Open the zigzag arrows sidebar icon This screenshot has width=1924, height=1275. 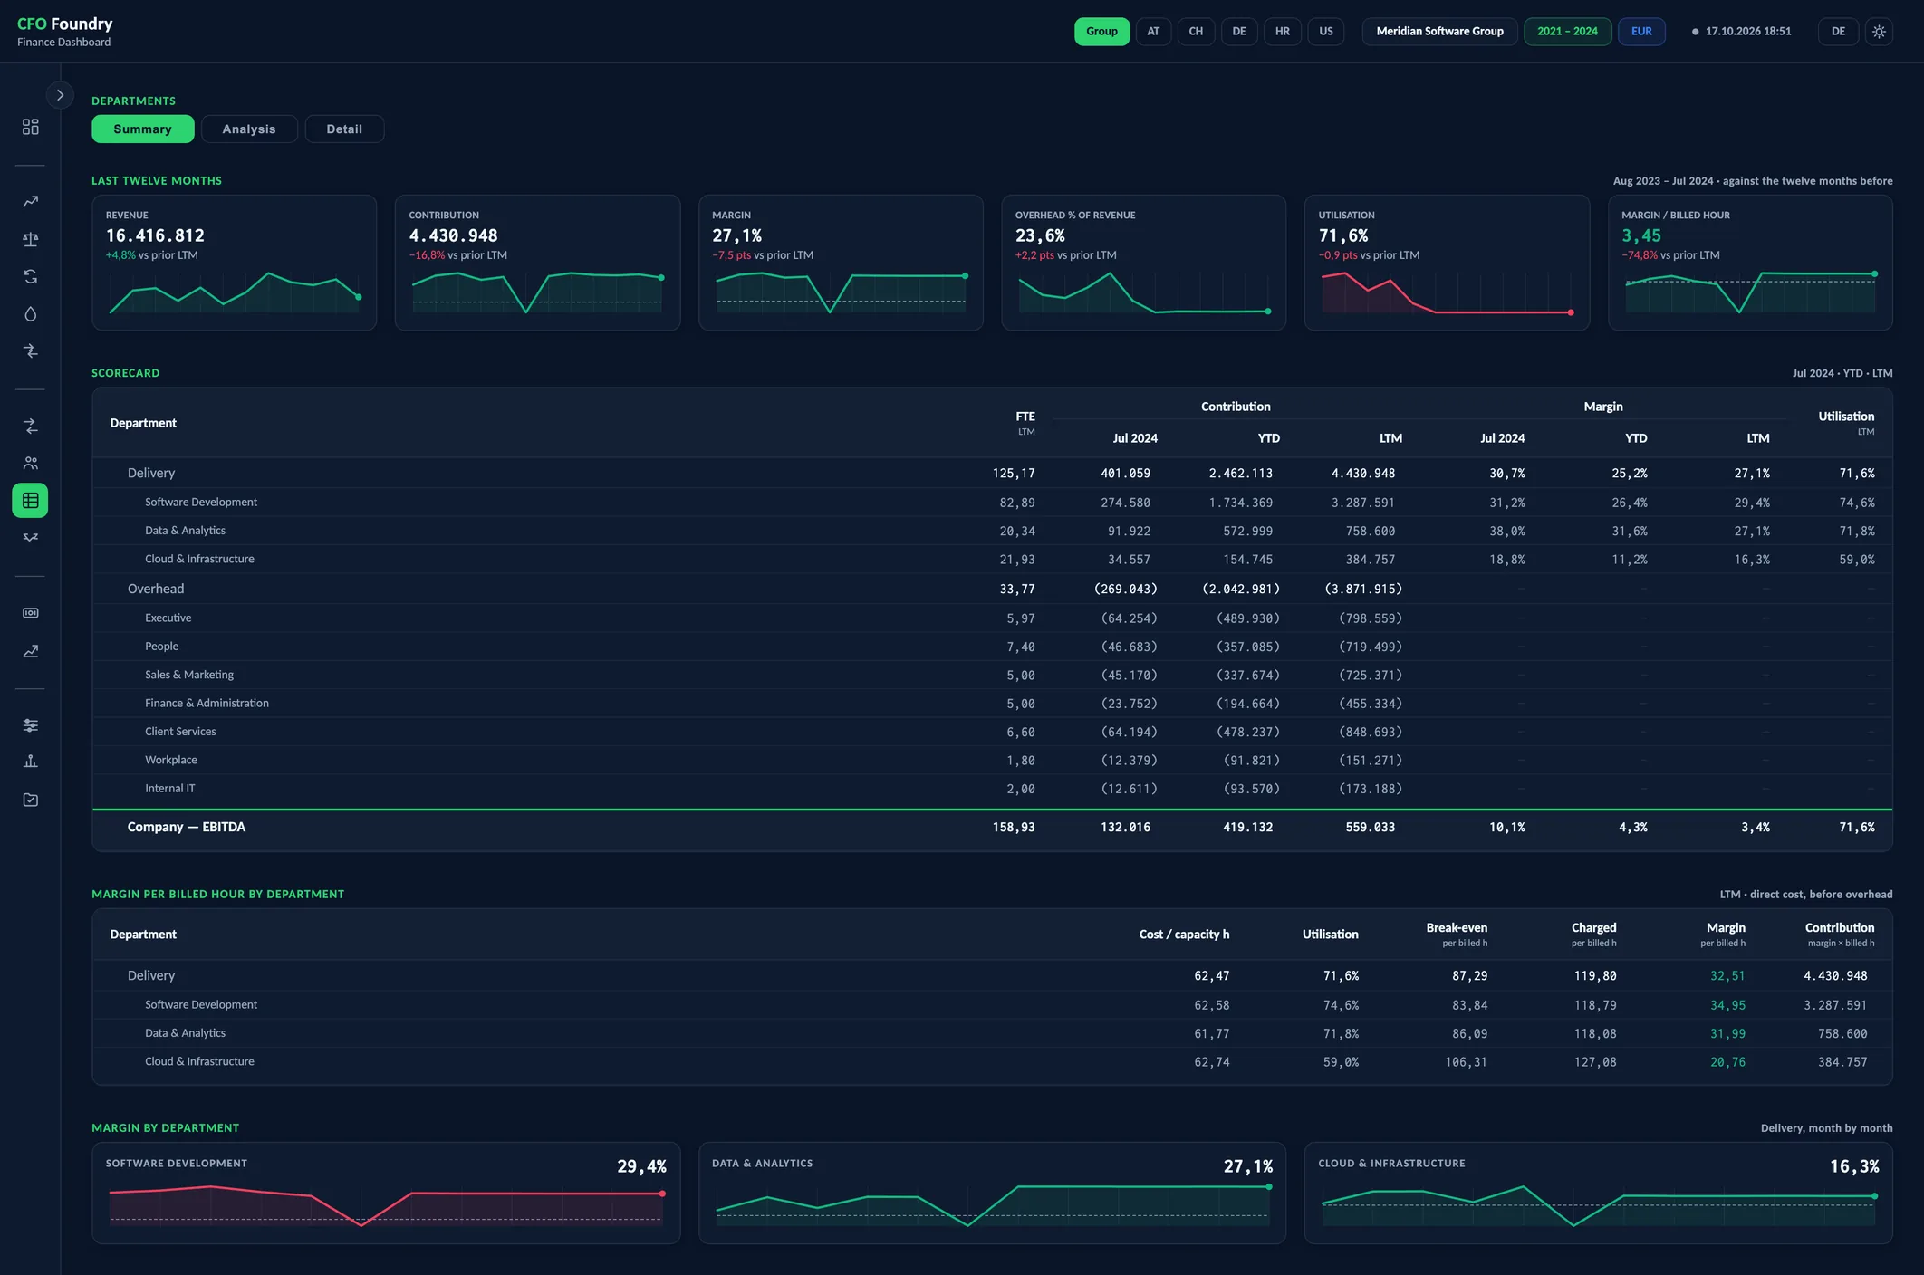pos(30,538)
